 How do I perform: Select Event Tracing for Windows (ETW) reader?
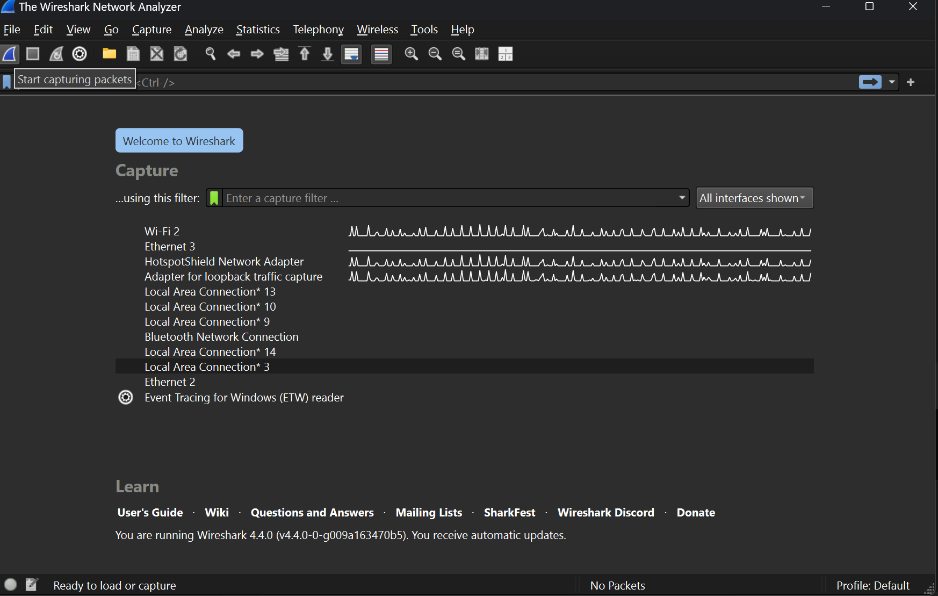[465, 398]
